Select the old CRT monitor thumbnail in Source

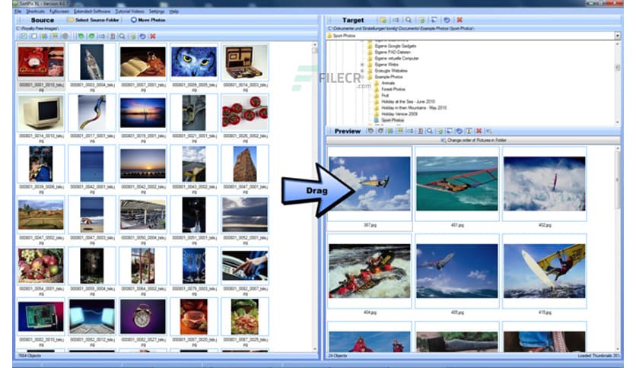pos(41,113)
